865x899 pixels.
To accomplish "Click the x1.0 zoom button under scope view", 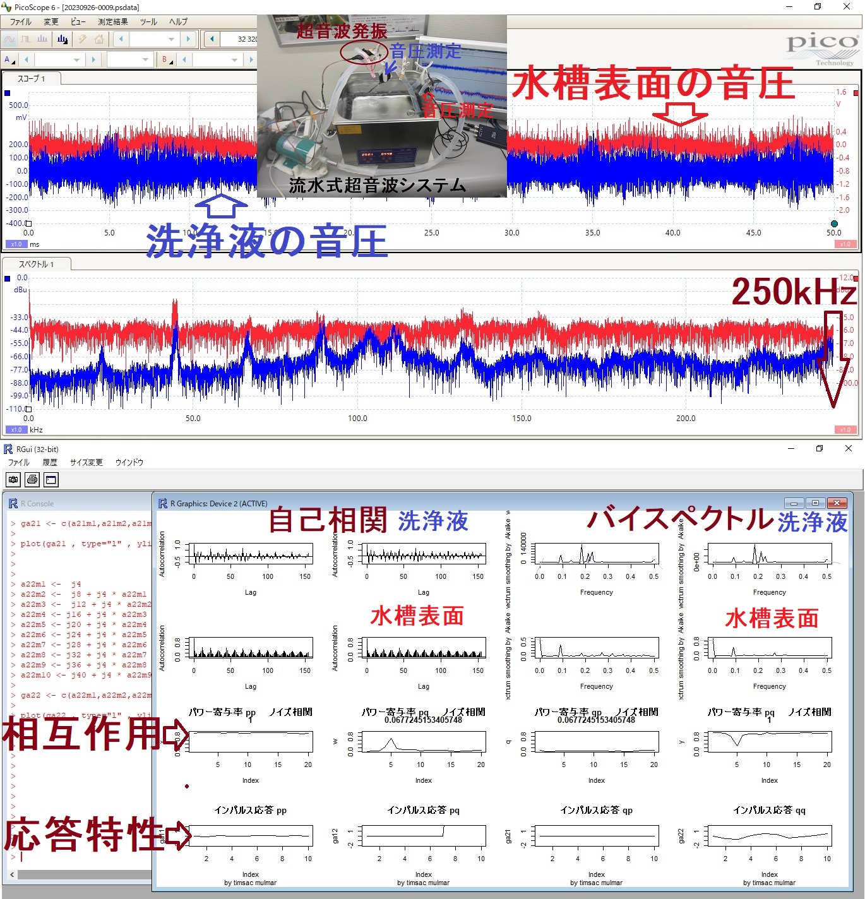I will pyautogui.click(x=16, y=244).
